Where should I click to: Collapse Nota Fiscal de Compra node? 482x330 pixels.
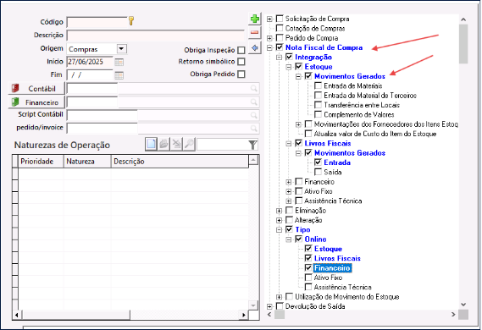[269, 47]
